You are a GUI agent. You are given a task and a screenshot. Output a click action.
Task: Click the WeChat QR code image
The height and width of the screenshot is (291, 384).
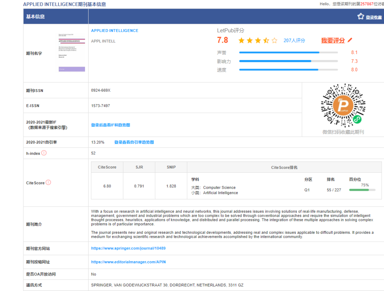click(x=343, y=106)
